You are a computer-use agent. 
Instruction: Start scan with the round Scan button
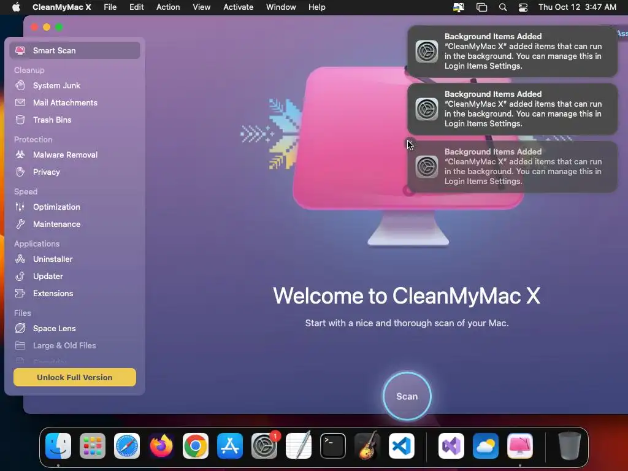[x=407, y=396]
